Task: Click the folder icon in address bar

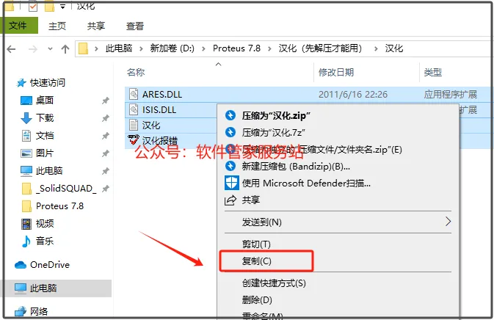Action: (83, 48)
